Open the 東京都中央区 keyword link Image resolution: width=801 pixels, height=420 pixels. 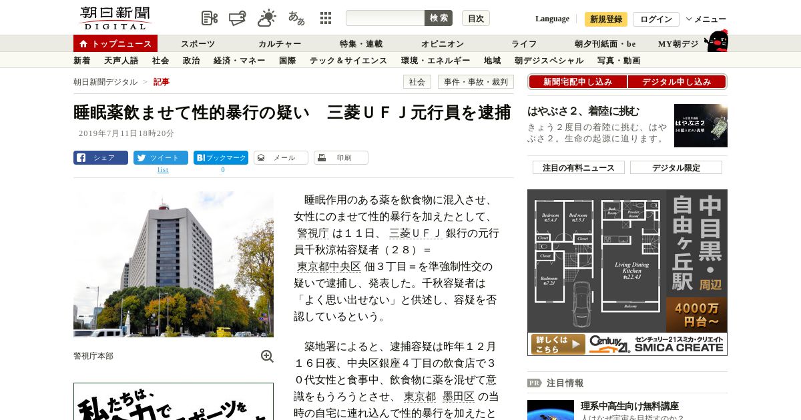(329, 267)
